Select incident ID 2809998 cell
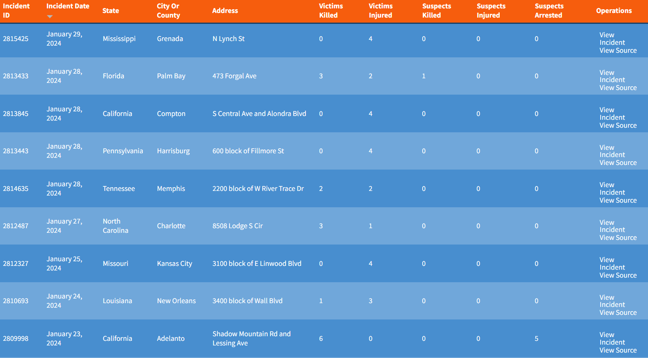The height and width of the screenshot is (358, 648). coord(16,339)
